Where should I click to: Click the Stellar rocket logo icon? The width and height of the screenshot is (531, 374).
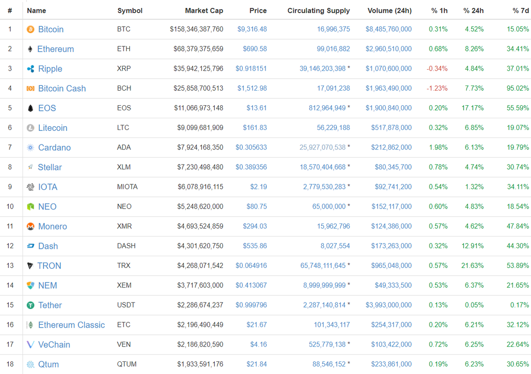pos(30,167)
